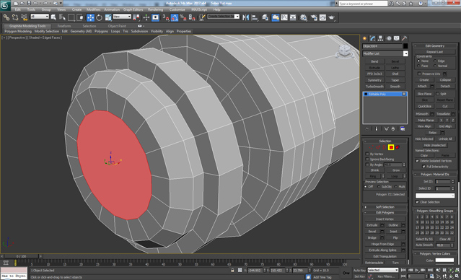Click the Mirror tool icon
Viewport: 461px width, 280px height.
click(x=245, y=17)
